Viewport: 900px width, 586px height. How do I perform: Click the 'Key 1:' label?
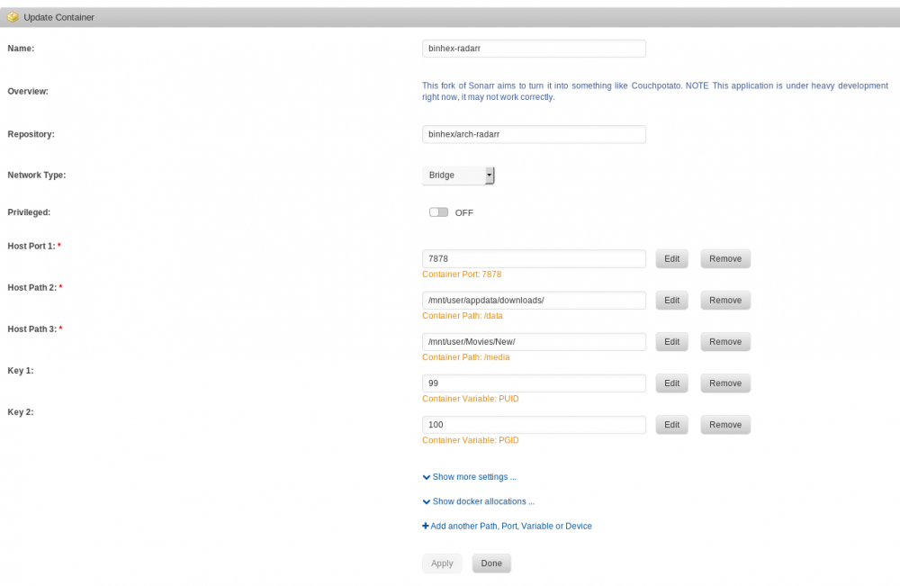21,371
